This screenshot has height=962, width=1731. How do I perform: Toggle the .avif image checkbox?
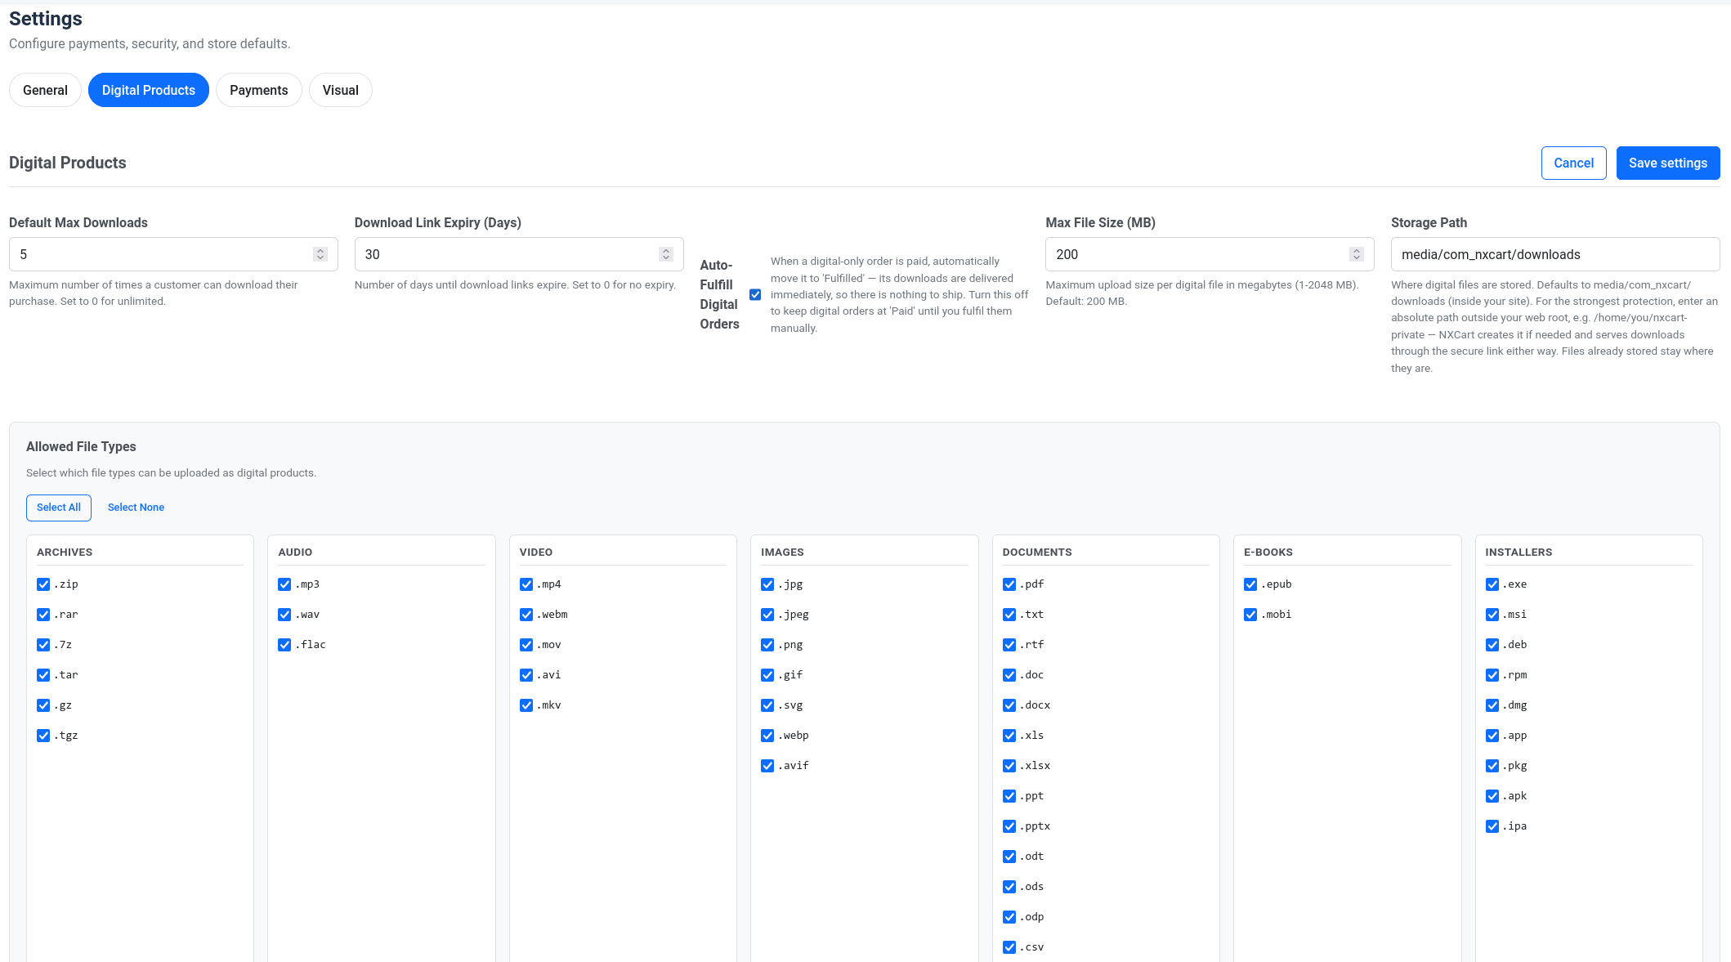pos(767,766)
